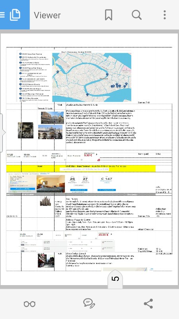Select the Milan Duomo cathedral photo
This screenshot has width=179, height=319.
[x=45, y=201]
